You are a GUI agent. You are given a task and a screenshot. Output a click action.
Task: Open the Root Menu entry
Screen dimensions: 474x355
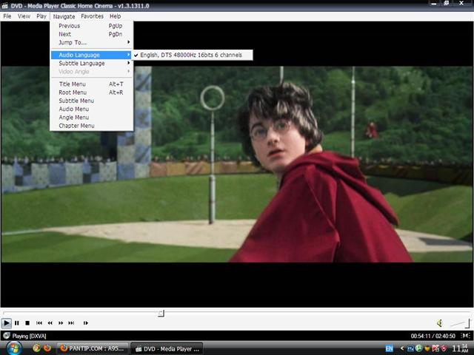[x=92, y=92]
